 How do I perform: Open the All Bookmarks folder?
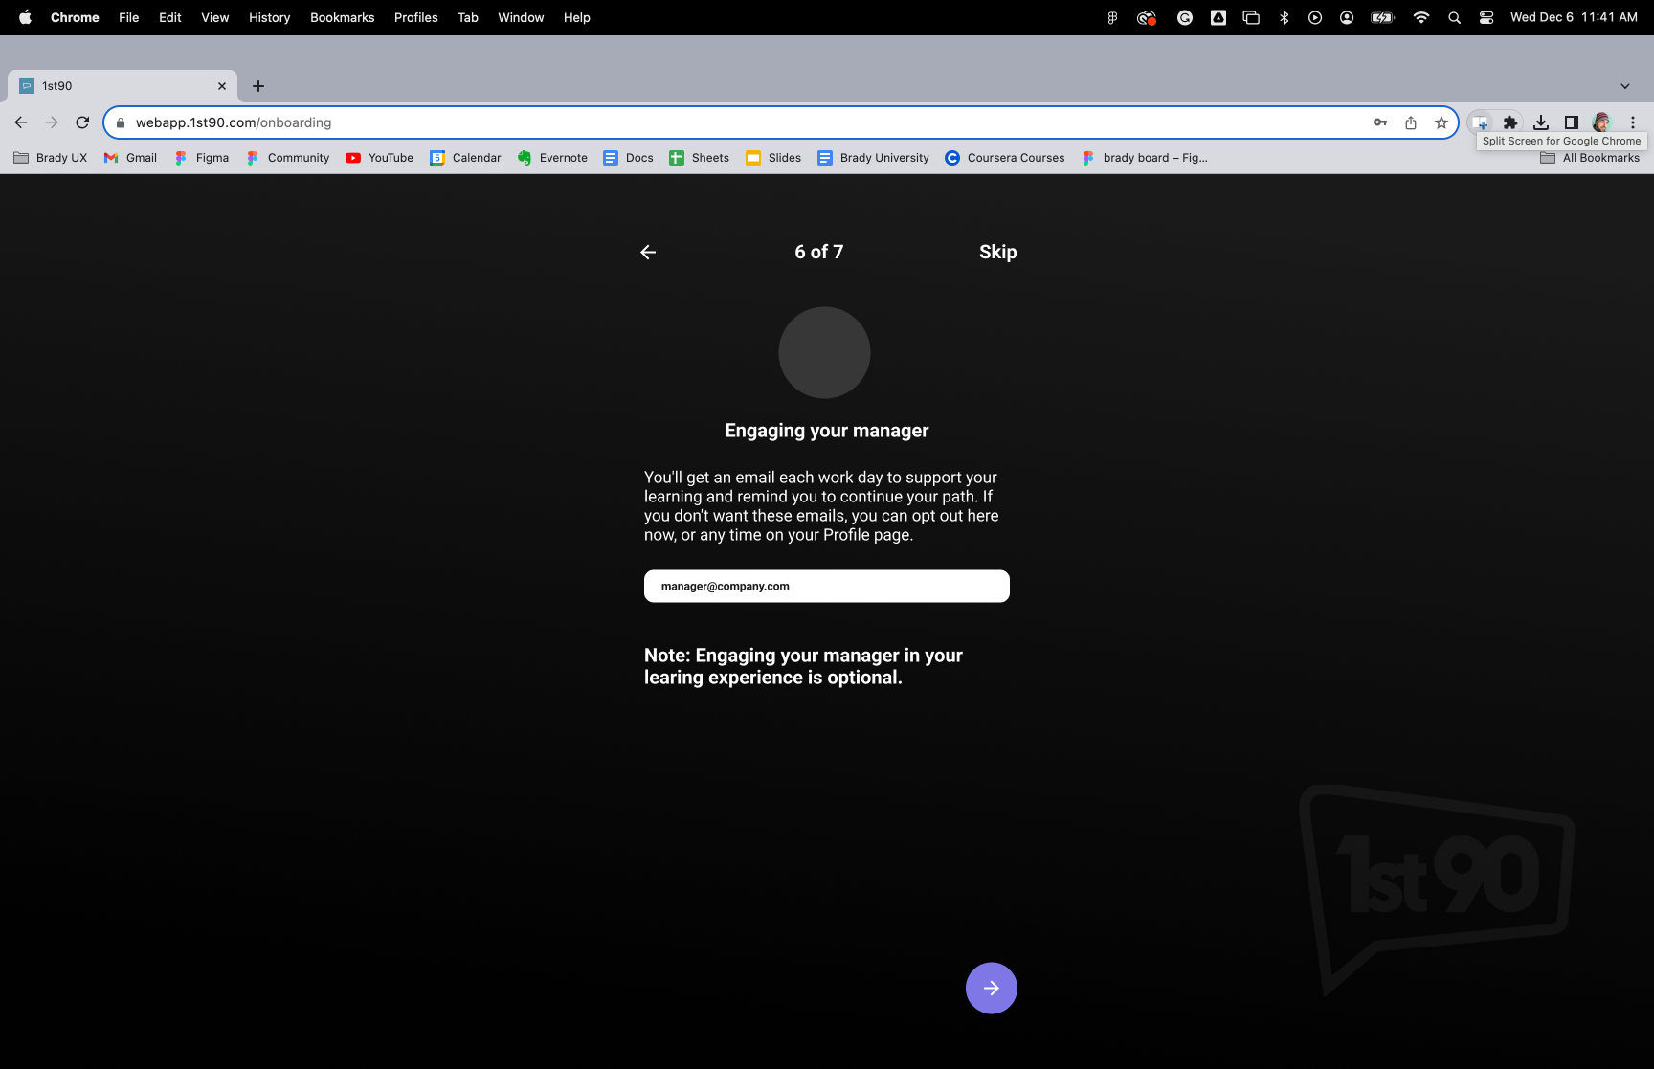click(1589, 158)
